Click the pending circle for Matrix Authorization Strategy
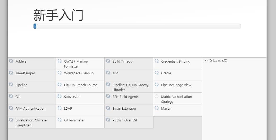Viewport: 276px width, 140px height. (156, 96)
